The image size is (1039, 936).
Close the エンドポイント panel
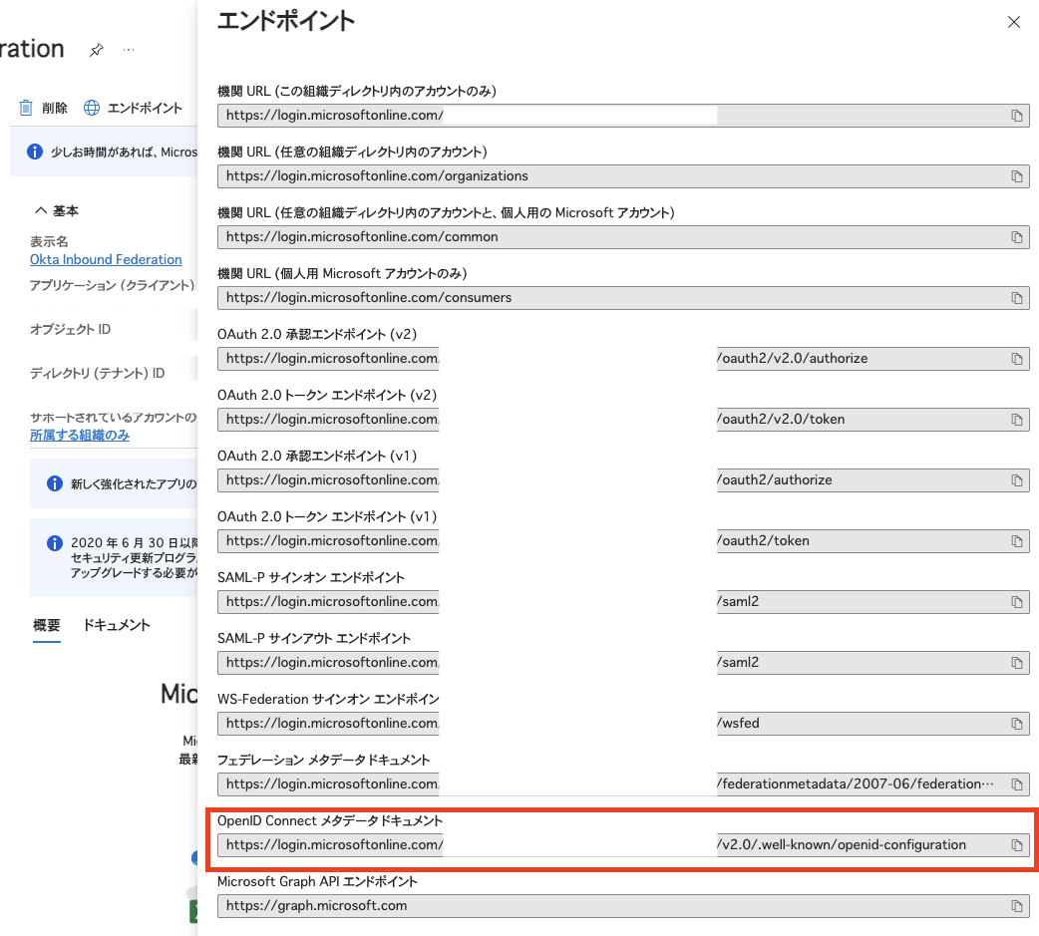(1014, 22)
